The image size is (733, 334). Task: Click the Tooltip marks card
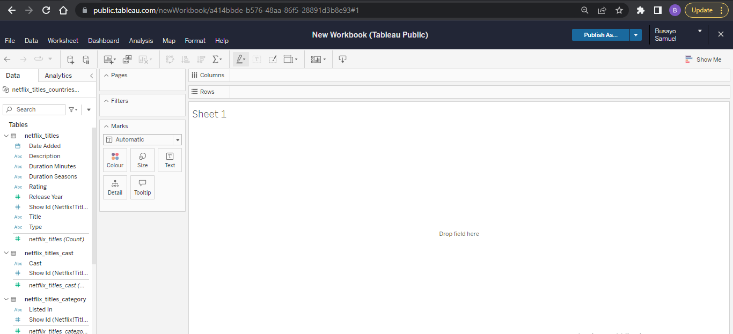point(142,187)
